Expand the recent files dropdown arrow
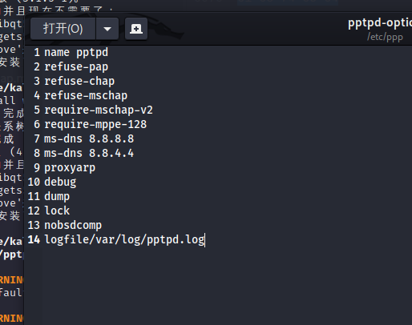Screen dimensions: 412x325 pyautogui.click(x=107, y=29)
